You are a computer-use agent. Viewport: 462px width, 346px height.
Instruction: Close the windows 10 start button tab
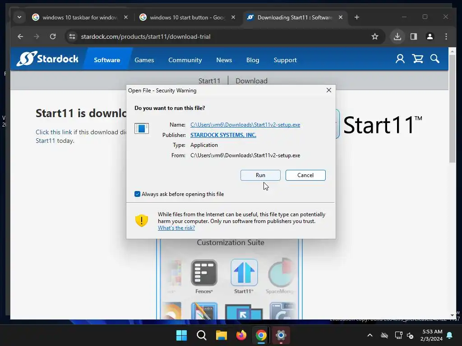(x=233, y=18)
